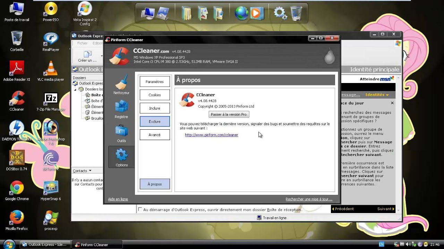Screen dimensions: 444x249
Task: Click Rechercher une mise à jour link
Action: coord(309,199)
